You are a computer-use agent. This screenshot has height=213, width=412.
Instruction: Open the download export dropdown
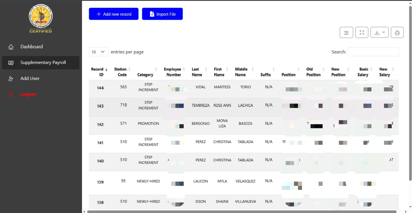pos(379,33)
